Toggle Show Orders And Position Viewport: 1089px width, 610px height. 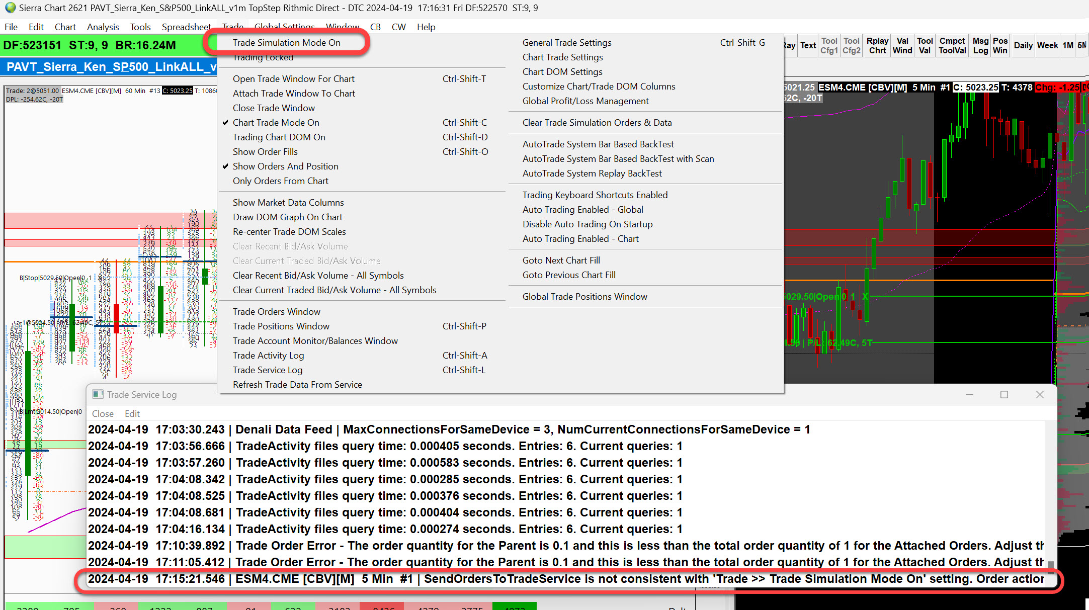[x=285, y=166]
